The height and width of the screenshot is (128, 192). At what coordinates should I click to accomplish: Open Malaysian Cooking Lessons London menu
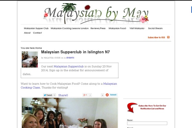69,28
